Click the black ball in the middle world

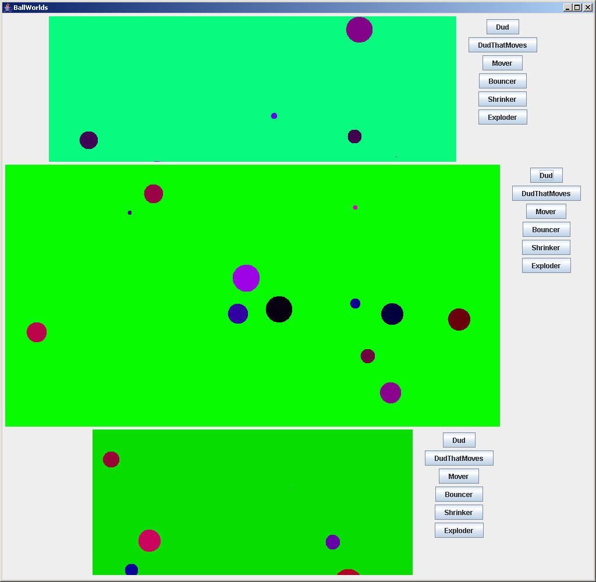279,309
